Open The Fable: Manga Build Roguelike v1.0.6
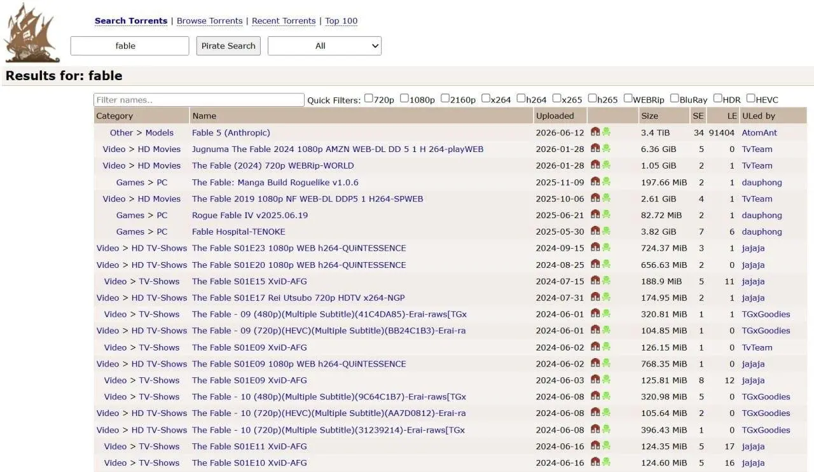814x472 pixels. click(275, 182)
